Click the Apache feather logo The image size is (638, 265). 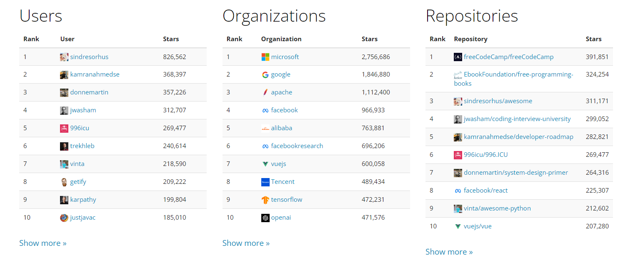[265, 93]
